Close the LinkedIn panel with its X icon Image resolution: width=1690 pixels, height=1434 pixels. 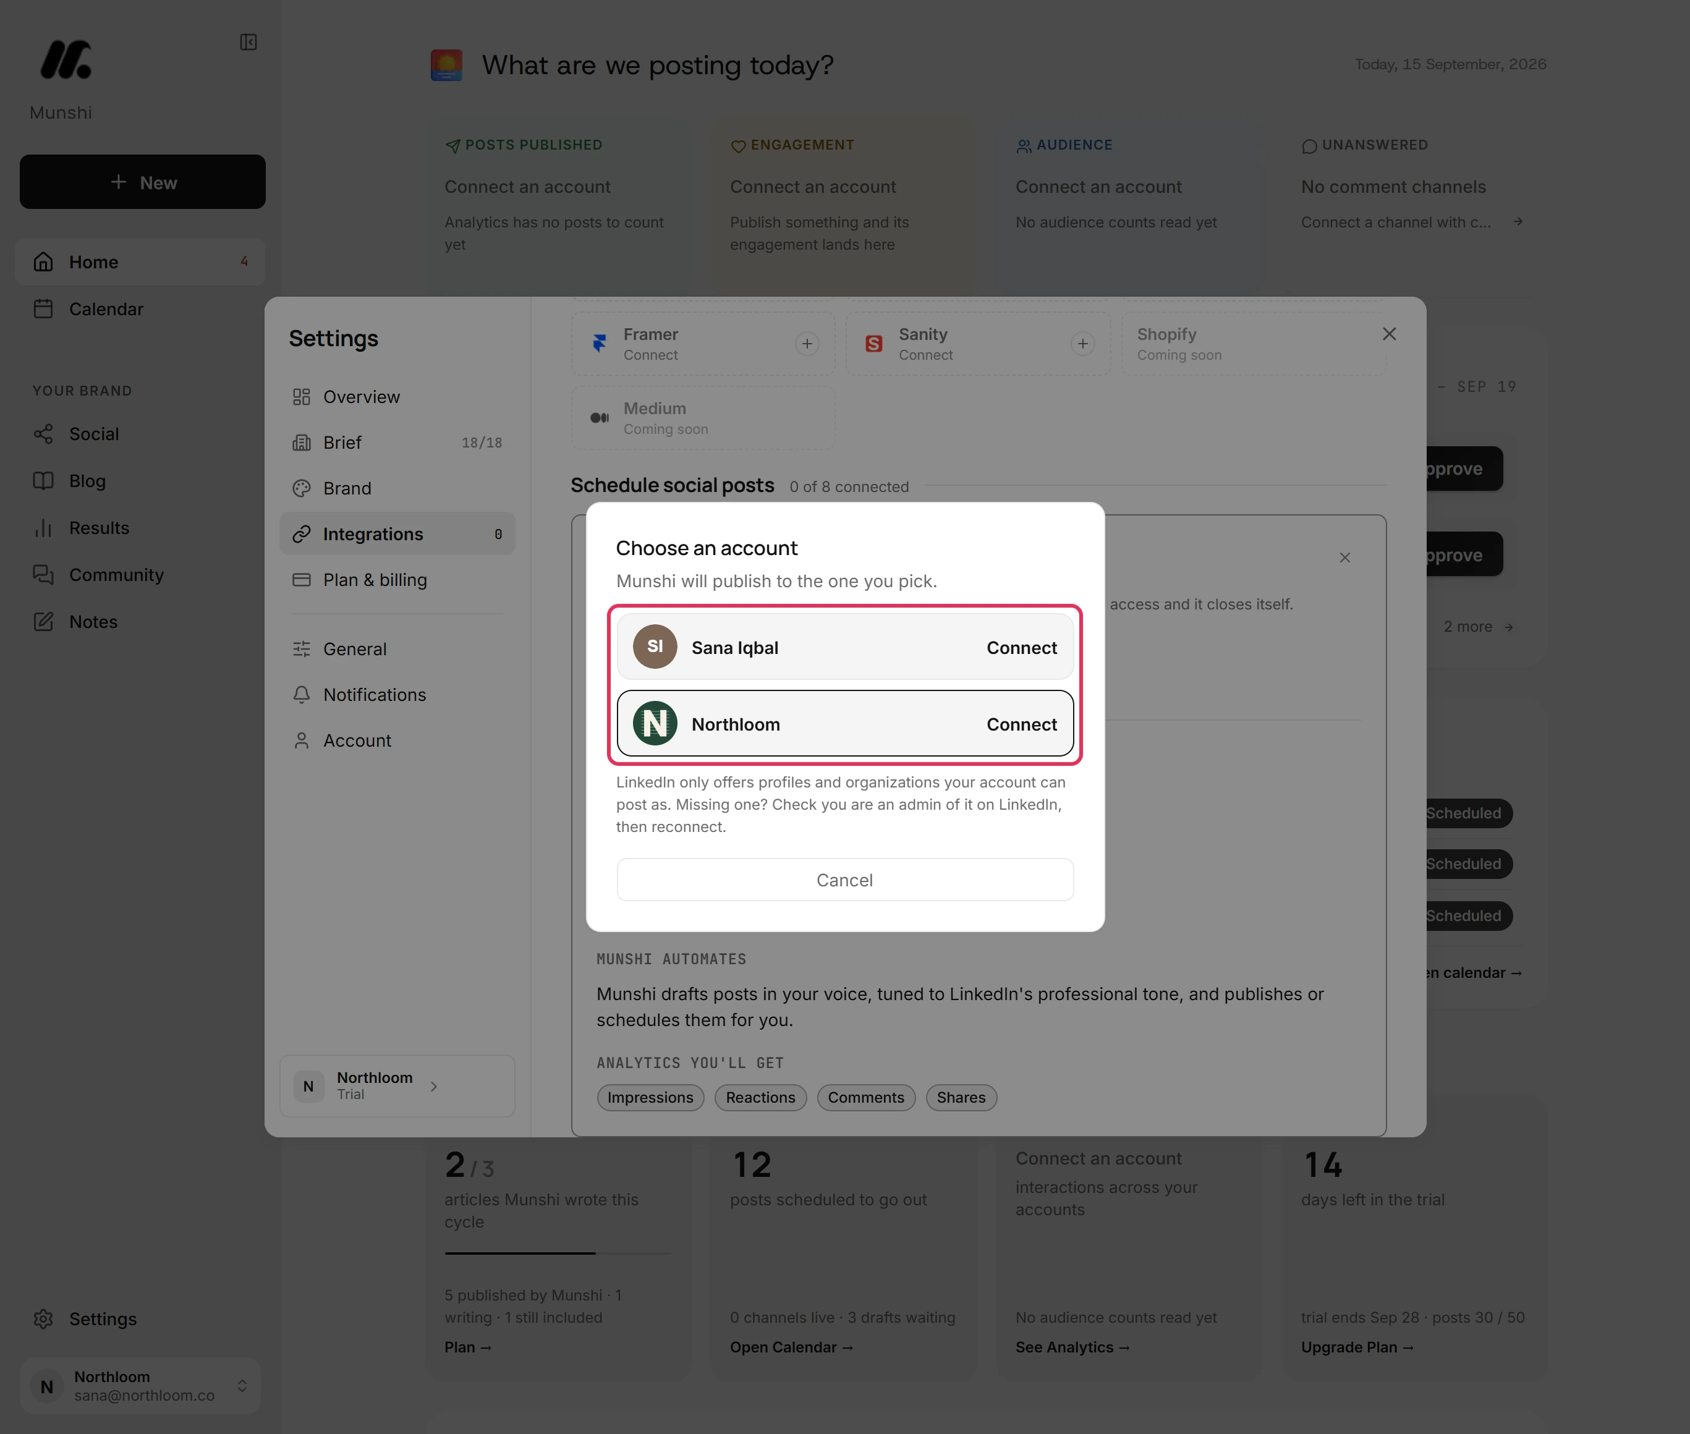1344,558
